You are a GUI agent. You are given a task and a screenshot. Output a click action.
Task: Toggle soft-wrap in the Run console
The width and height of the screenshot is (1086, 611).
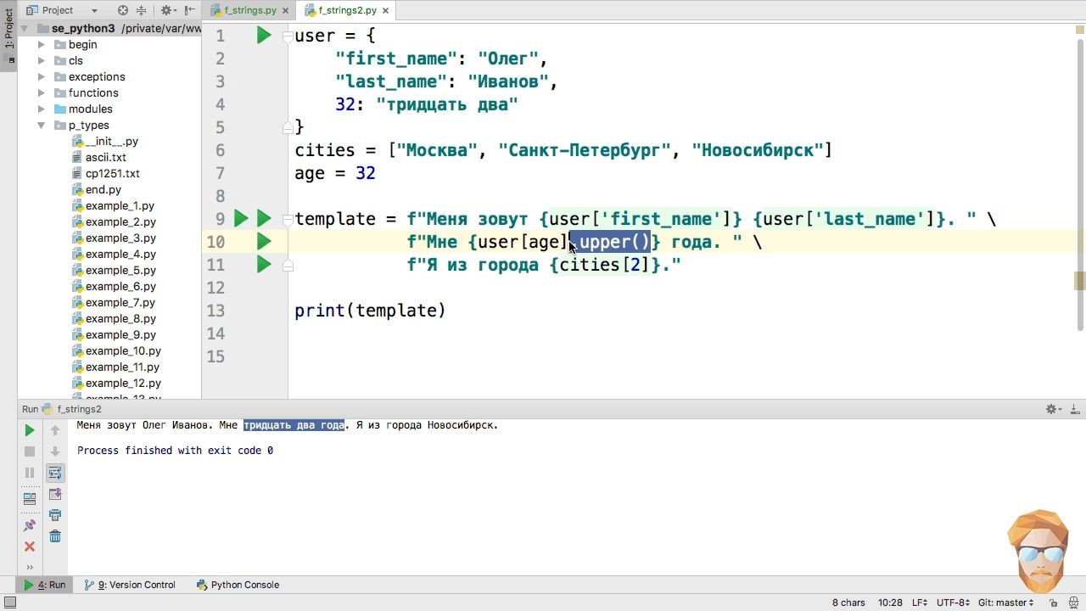pyautogui.click(x=55, y=473)
